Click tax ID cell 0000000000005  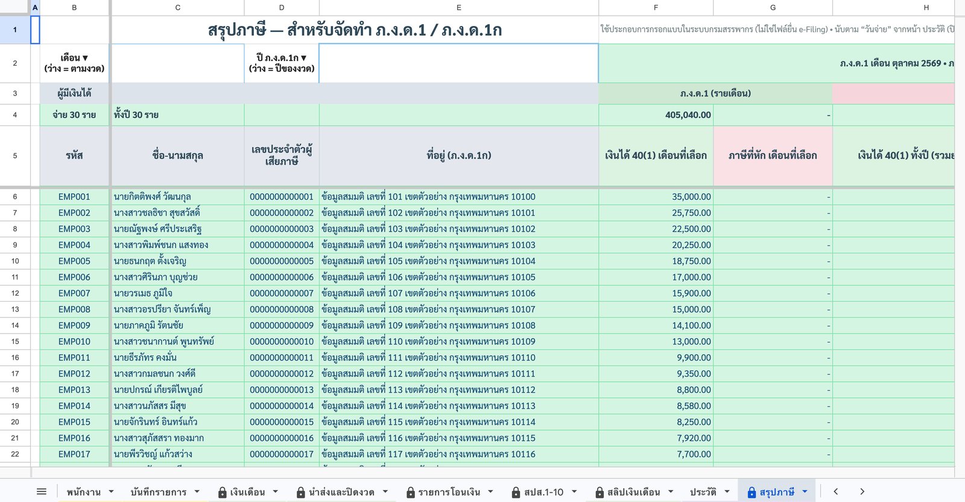pyautogui.click(x=282, y=261)
